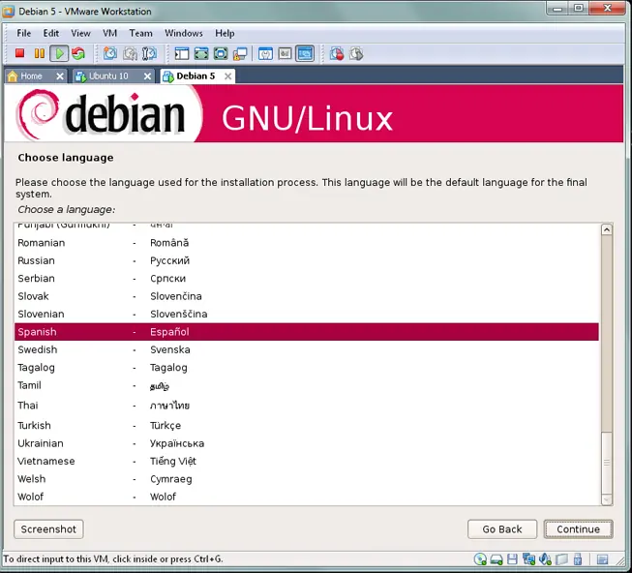Image resolution: width=632 pixels, height=573 pixels.
Task: Click the Appliance view toolbar icon
Action: tap(285, 53)
